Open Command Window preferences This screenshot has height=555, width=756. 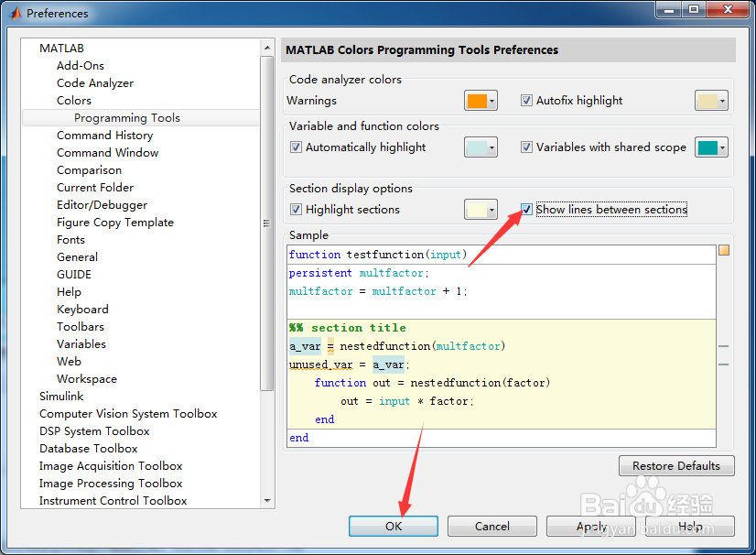pyautogui.click(x=107, y=153)
